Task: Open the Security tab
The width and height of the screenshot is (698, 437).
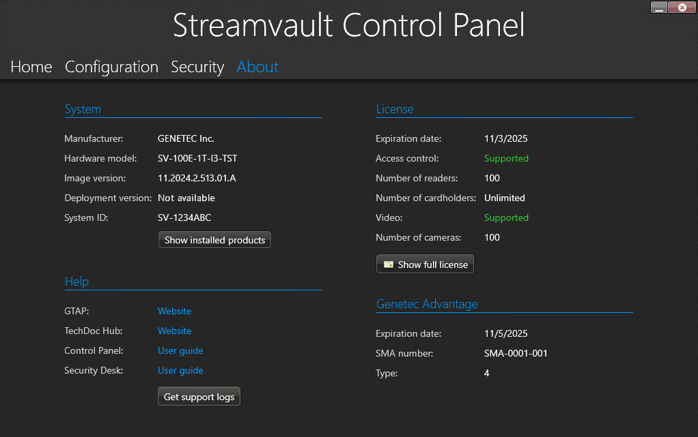Action: 197,67
